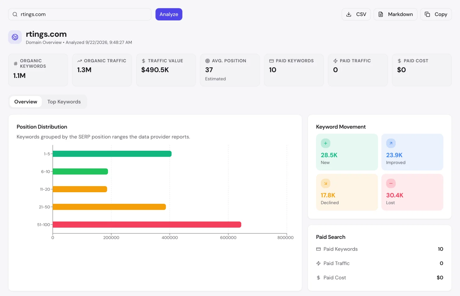
Task: Click the Paid Keywords card icon
Action: pyautogui.click(x=272, y=61)
